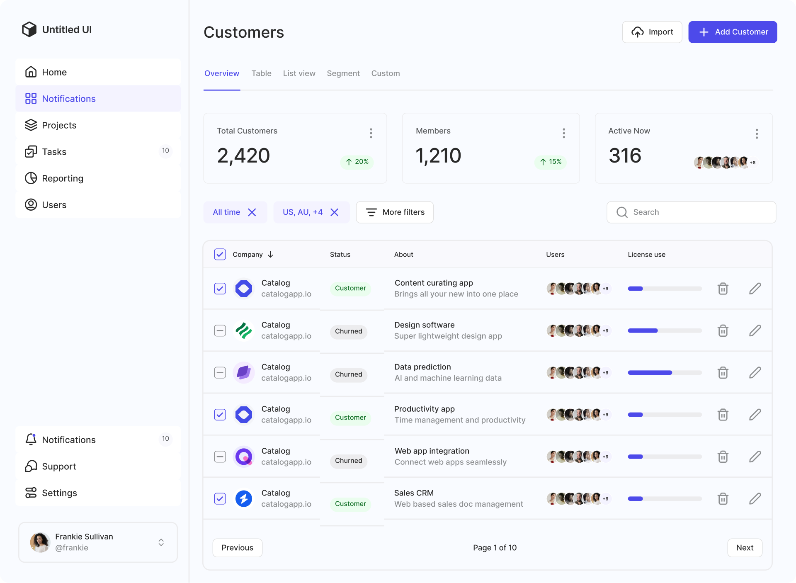796x583 pixels.
Task: Delete the Content curating app row
Action: click(x=723, y=289)
